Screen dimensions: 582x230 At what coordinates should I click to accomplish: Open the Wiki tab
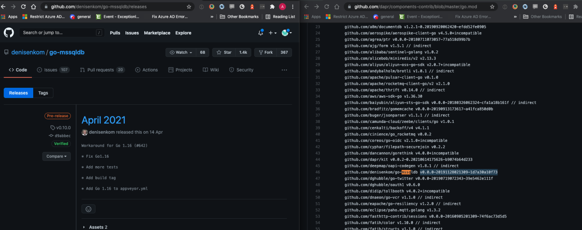pyautogui.click(x=211, y=70)
